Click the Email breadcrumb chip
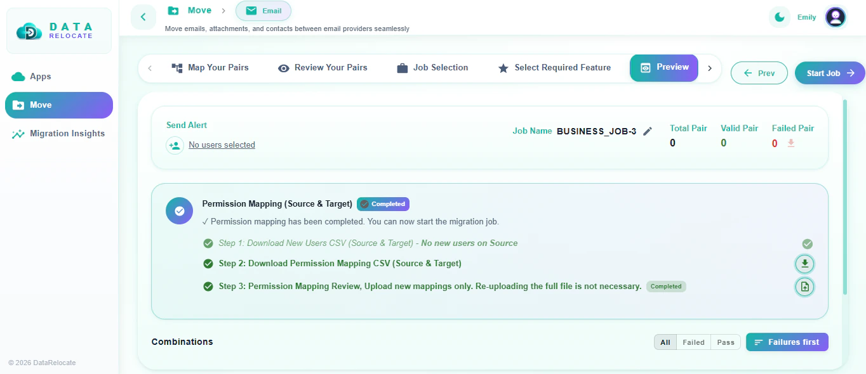The height and width of the screenshot is (374, 866). pyautogui.click(x=263, y=11)
